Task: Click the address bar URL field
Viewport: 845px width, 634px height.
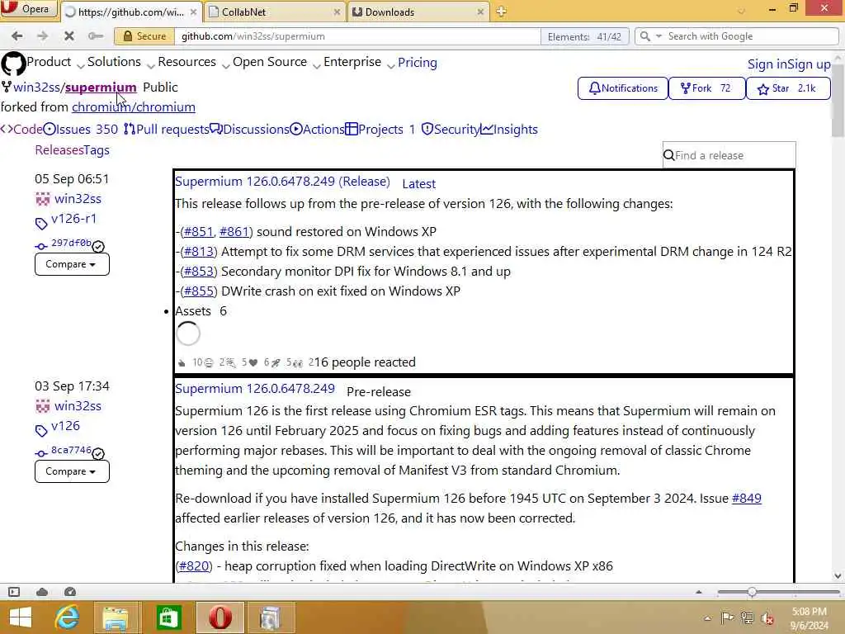Action: click(x=357, y=36)
